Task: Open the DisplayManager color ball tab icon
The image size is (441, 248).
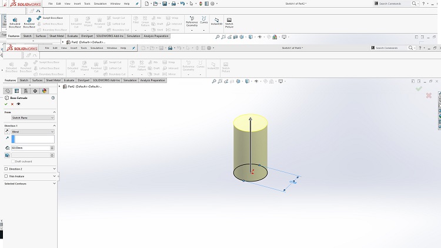Action: coord(44,91)
